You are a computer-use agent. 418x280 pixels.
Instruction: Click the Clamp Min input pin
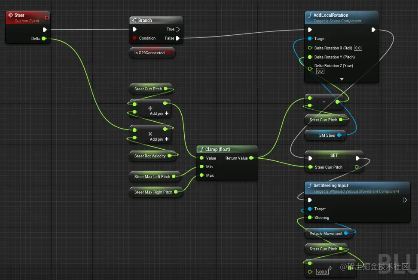click(x=202, y=166)
